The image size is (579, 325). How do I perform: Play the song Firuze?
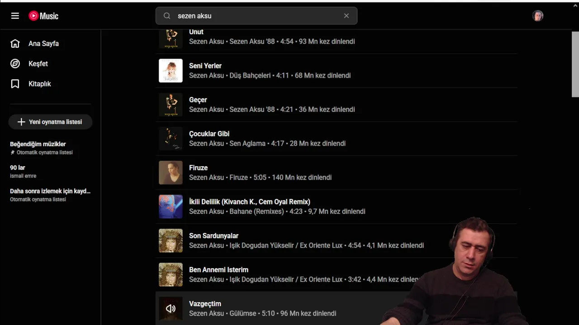(198, 167)
